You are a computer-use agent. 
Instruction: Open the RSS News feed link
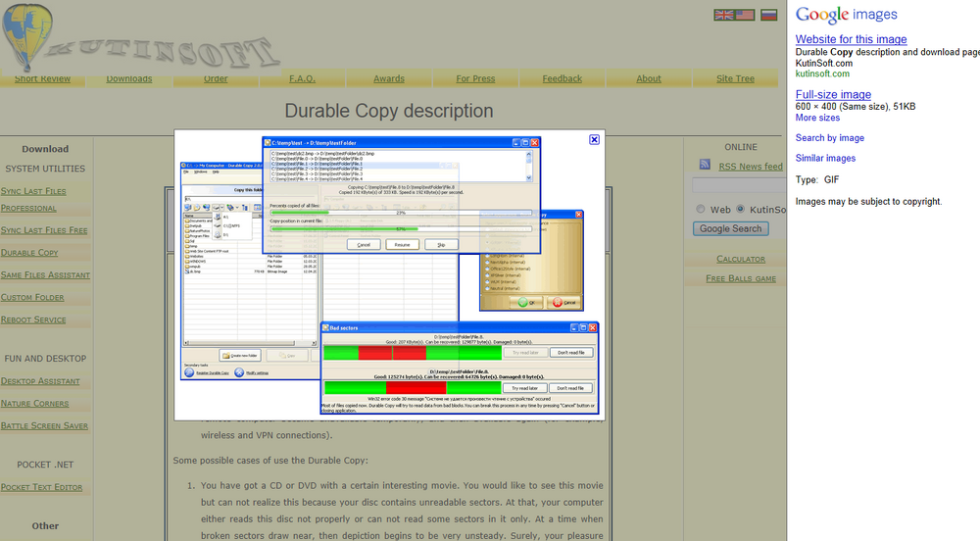tap(750, 167)
